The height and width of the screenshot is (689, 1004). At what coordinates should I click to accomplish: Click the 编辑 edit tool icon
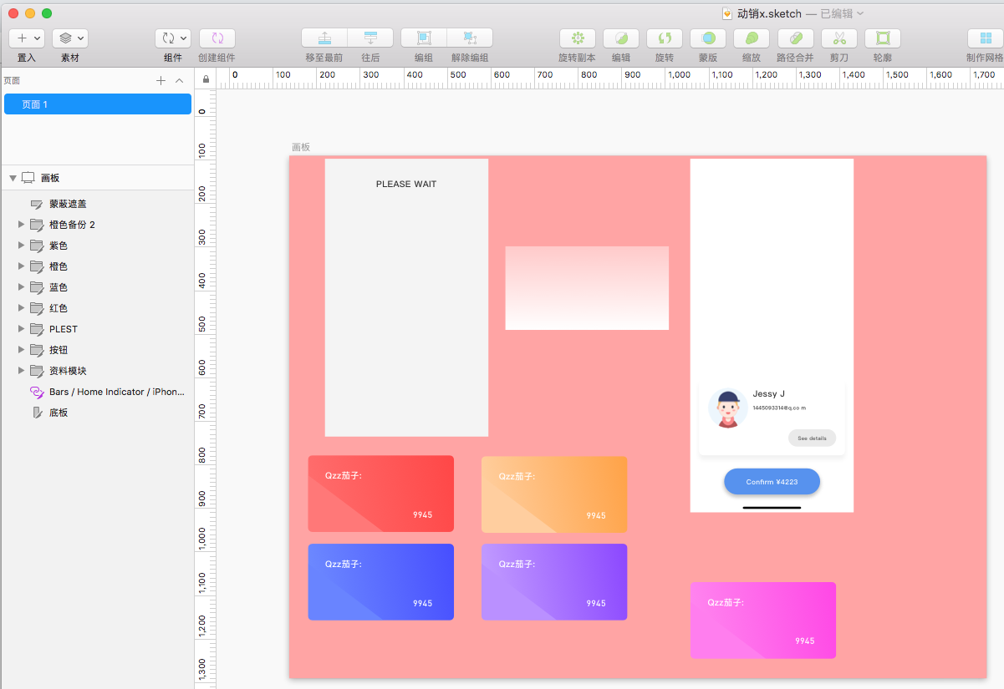click(621, 38)
